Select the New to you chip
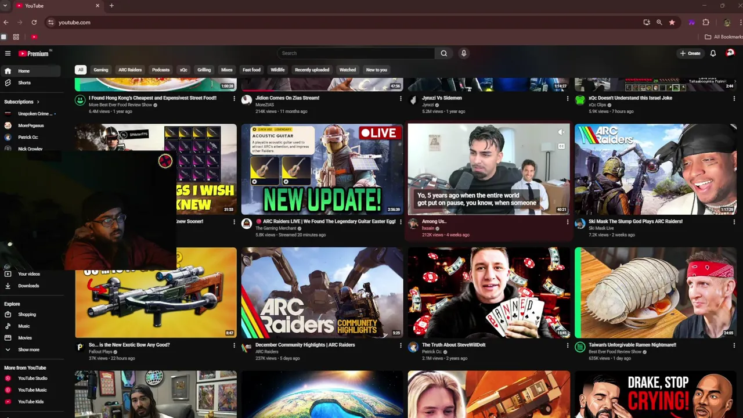 pyautogui.click(x=376, y=70)
